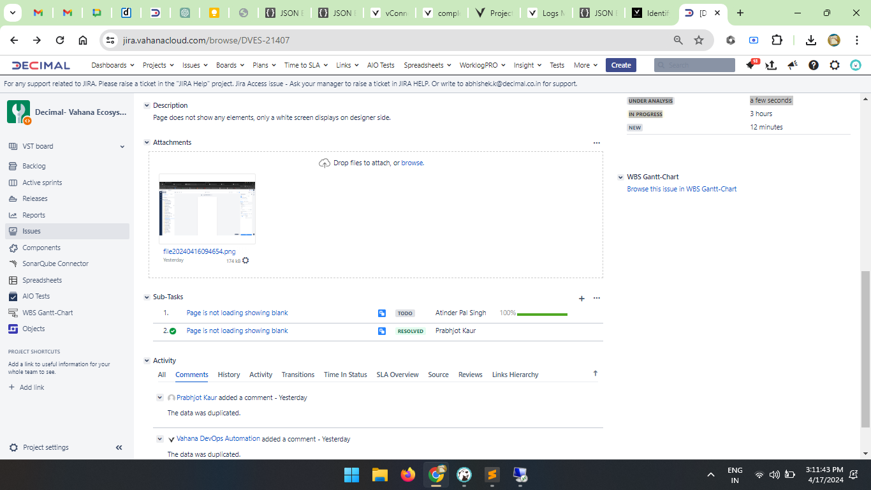
Task: Collapse Vahana DevOps Automation's comment
Action: pos(160,440)
